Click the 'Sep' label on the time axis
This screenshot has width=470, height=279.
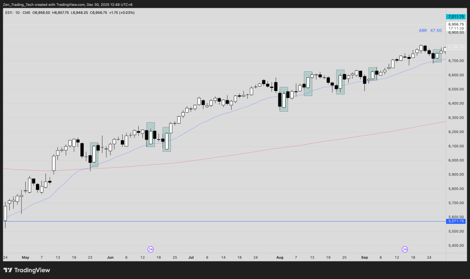364,258
